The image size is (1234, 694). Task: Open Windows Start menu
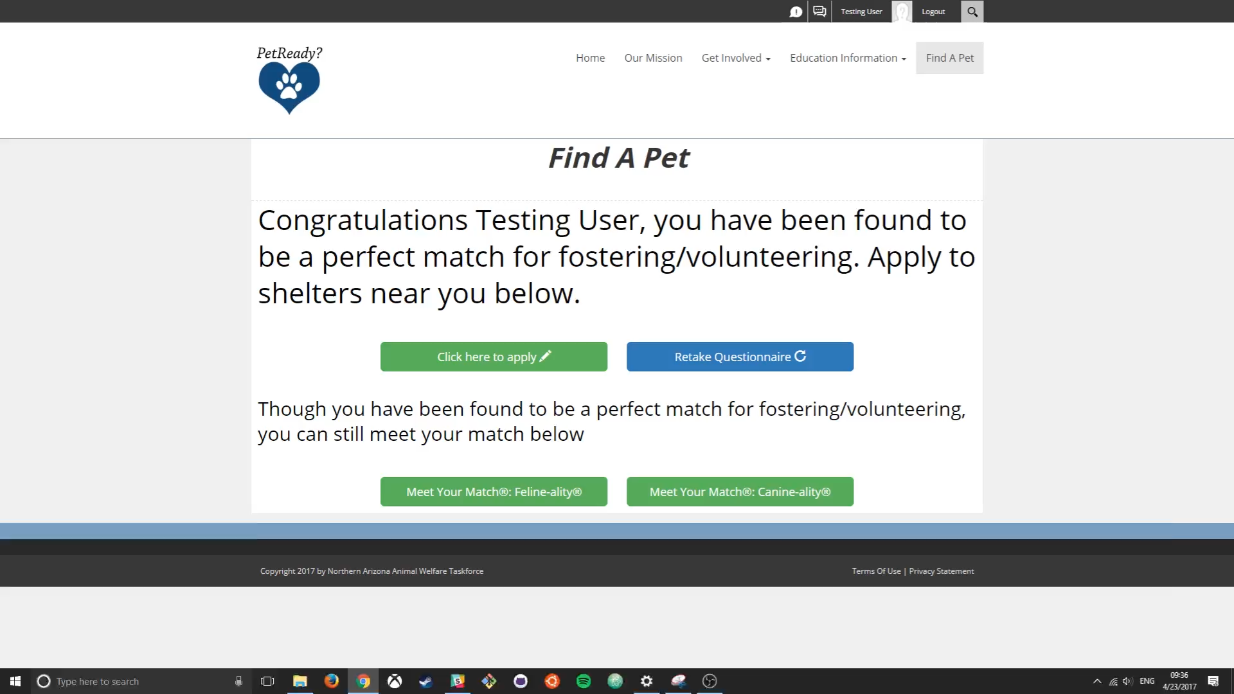tap(15, 681)
